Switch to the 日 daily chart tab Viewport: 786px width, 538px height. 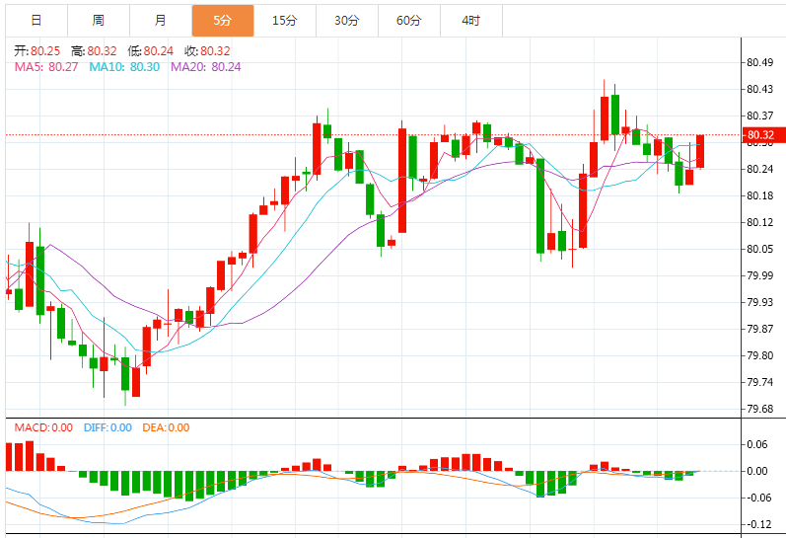[36, 20]
